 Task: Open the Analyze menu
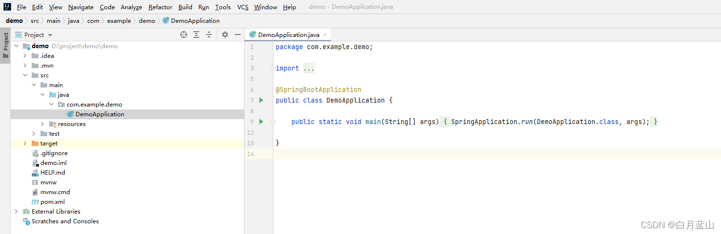132,7
